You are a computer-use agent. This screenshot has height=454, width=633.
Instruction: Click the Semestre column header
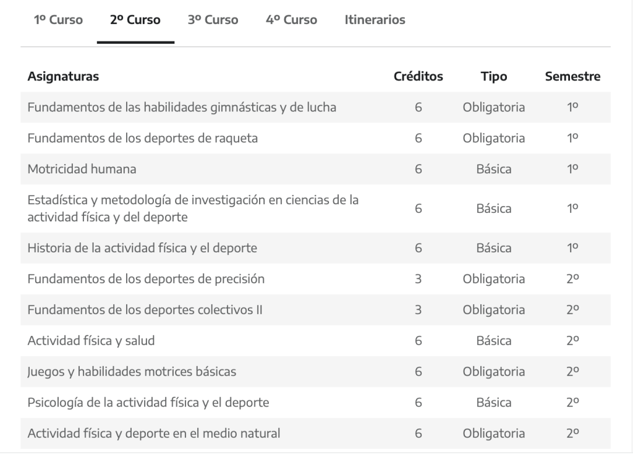[572, 76]
